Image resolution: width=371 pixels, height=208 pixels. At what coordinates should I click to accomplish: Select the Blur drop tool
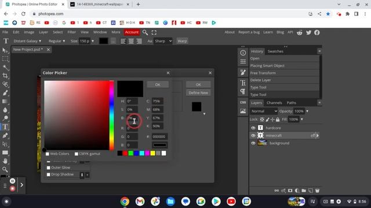coord(5,110)
